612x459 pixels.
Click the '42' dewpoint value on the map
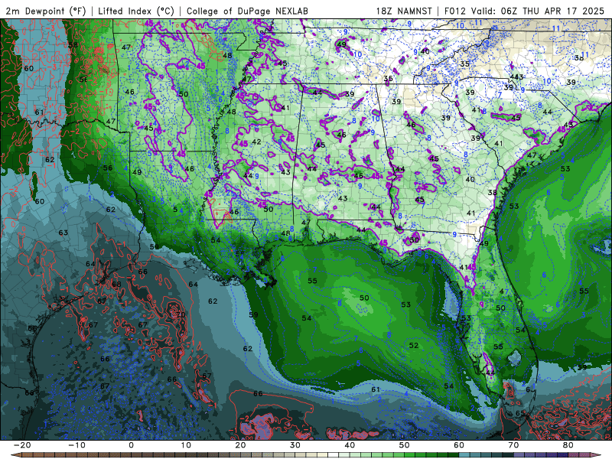pos(256,142)
